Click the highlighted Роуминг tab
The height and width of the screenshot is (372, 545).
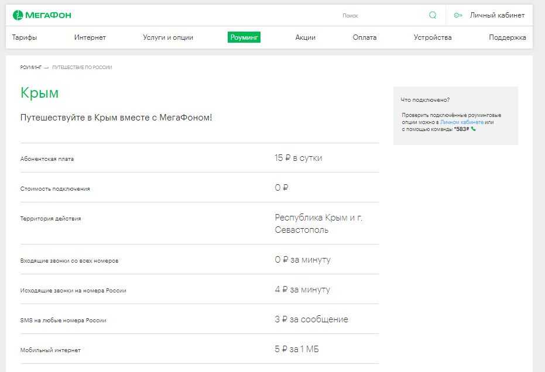coord(244,37)
